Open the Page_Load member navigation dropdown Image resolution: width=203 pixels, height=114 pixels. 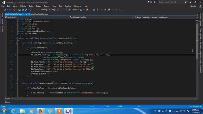point(166,17)
